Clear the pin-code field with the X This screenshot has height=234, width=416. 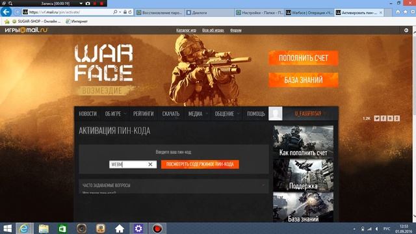(150, 164)
